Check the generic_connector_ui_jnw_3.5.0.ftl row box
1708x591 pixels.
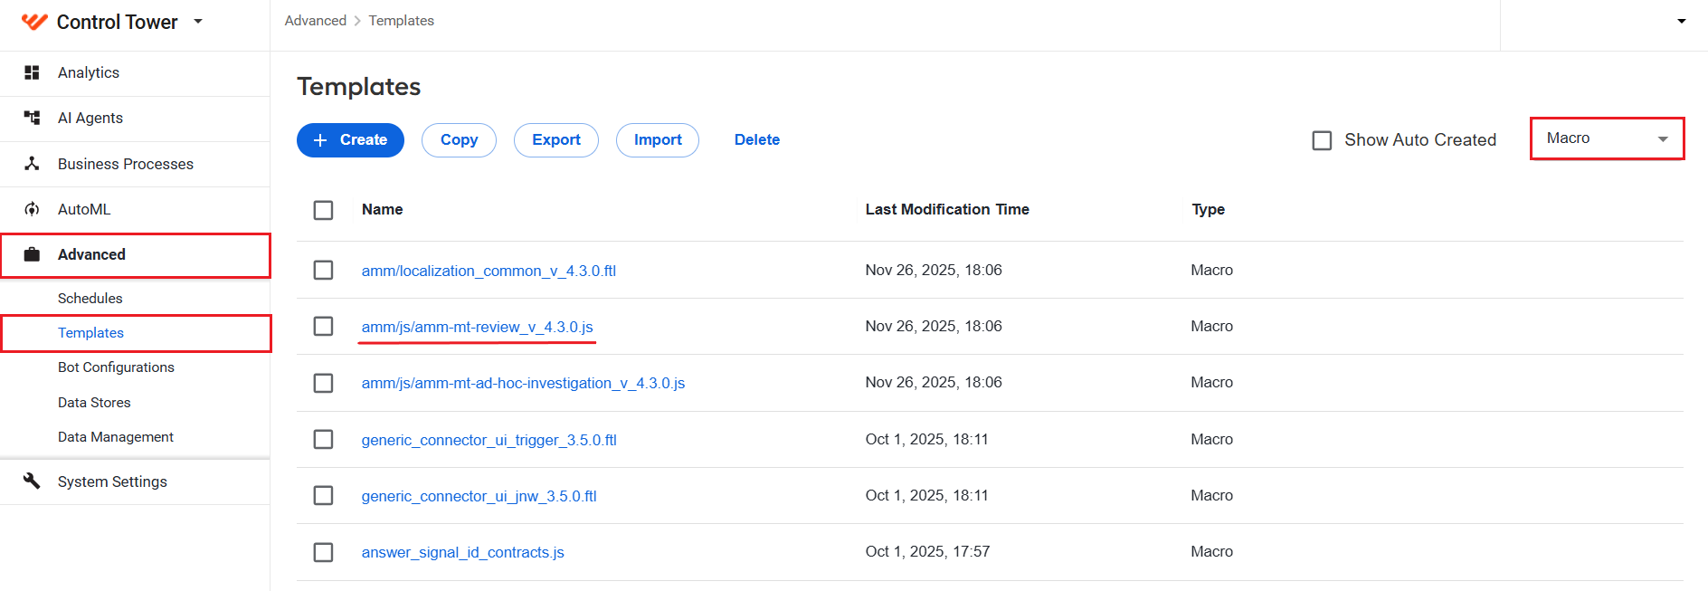pyautogui.click(x=323, y=495)
